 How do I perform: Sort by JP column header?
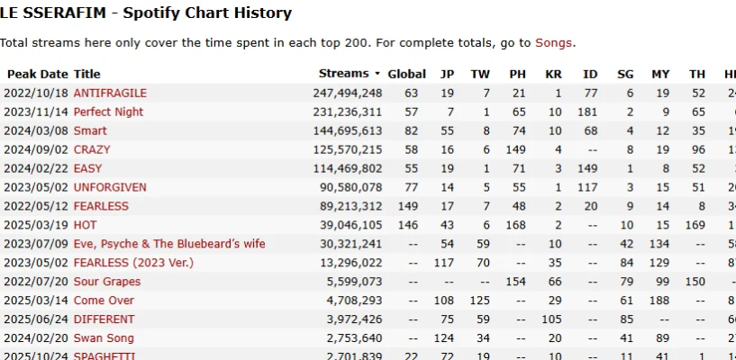pos(447,74)
